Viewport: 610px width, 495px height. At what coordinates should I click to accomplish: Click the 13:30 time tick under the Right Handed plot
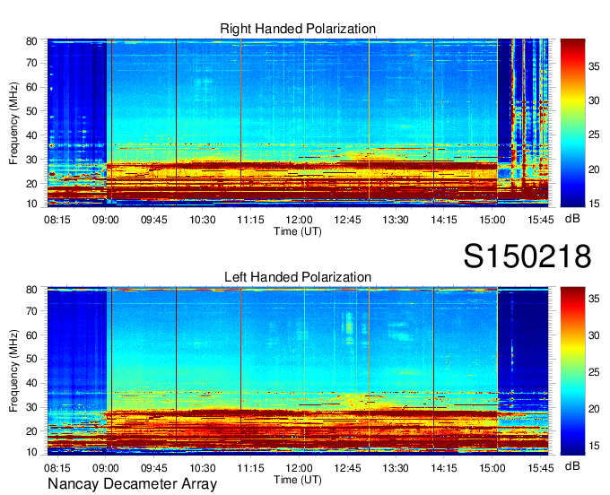point(396,220)
